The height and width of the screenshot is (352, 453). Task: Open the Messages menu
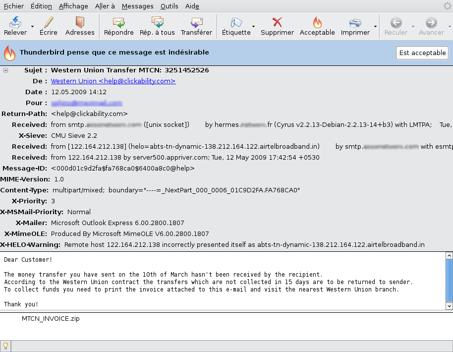click(x=137, y=6)
